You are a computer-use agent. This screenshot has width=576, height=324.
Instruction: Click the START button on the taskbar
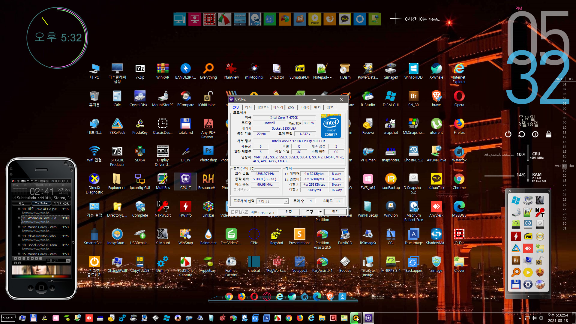[8, 318]
